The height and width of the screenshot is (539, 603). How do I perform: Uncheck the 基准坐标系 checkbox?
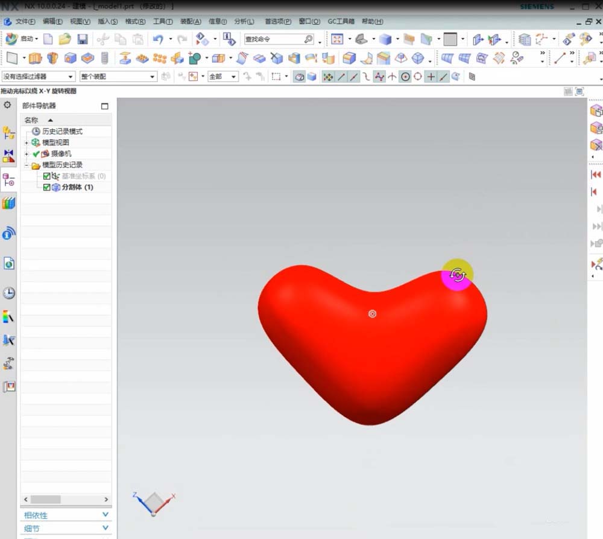[47, 176]
